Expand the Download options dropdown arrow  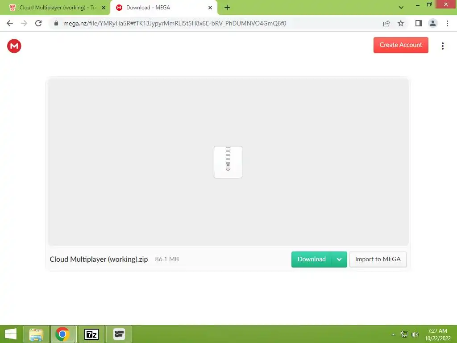[339, 259]
